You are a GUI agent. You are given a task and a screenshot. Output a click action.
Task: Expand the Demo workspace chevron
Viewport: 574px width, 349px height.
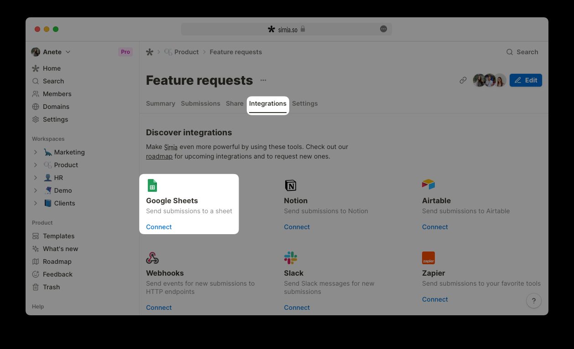[36, 190]
